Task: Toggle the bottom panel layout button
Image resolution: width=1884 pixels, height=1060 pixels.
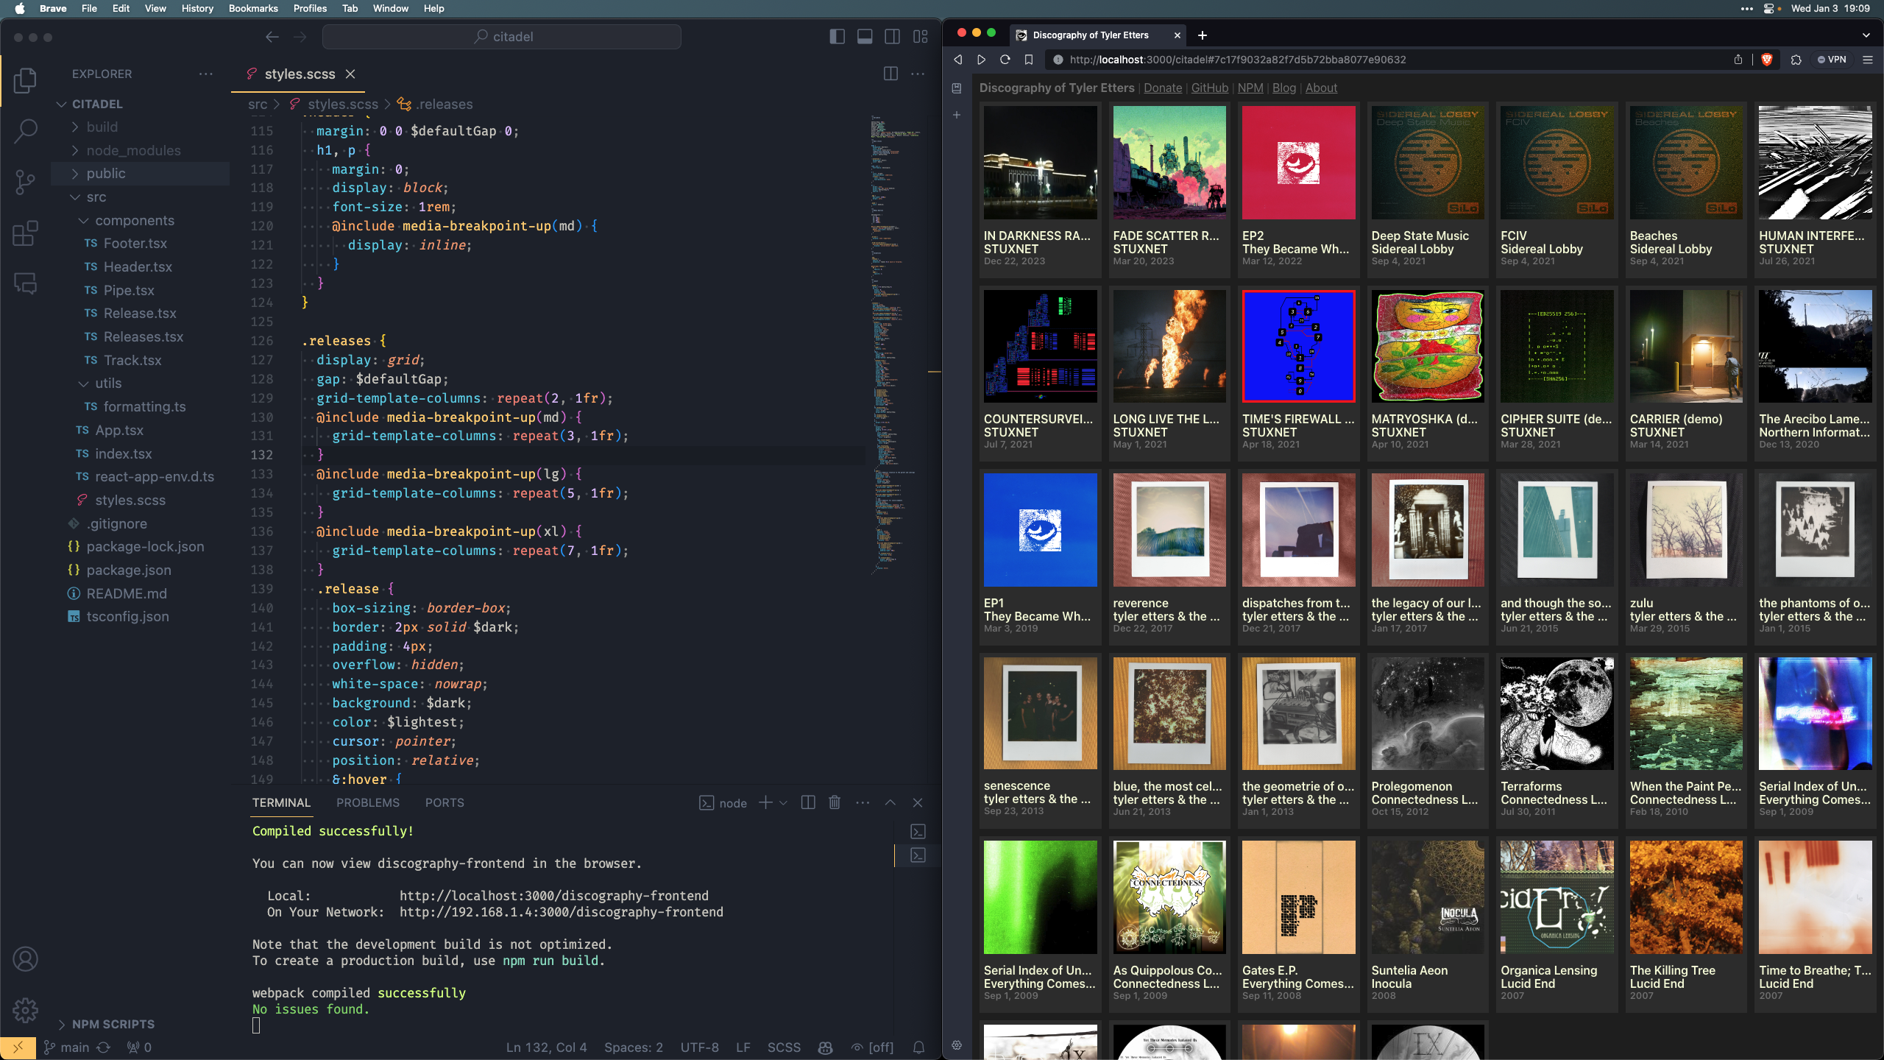Action: click(x=865, y=37)
